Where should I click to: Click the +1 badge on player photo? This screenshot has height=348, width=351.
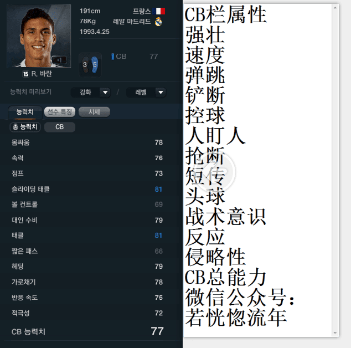pos(59,60)
